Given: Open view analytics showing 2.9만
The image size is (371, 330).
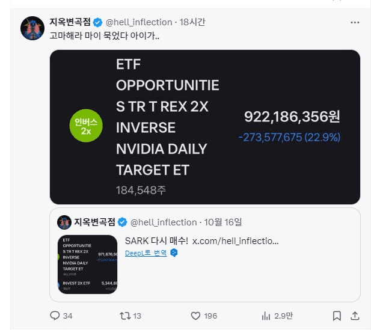Looking at the screenshot, I should 266,316.
